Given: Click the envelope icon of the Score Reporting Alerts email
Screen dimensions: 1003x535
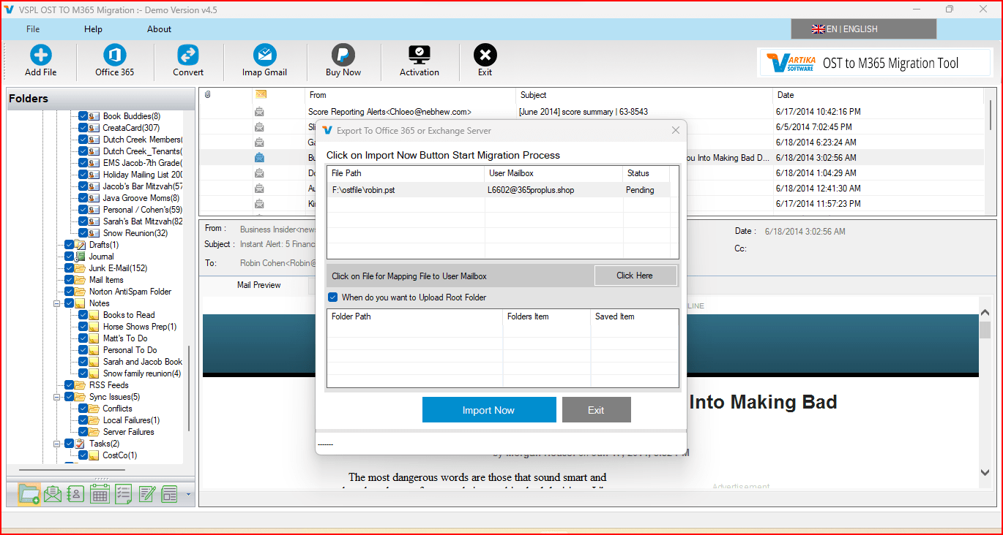Looking at the screenshot, I should coord(259,112).
